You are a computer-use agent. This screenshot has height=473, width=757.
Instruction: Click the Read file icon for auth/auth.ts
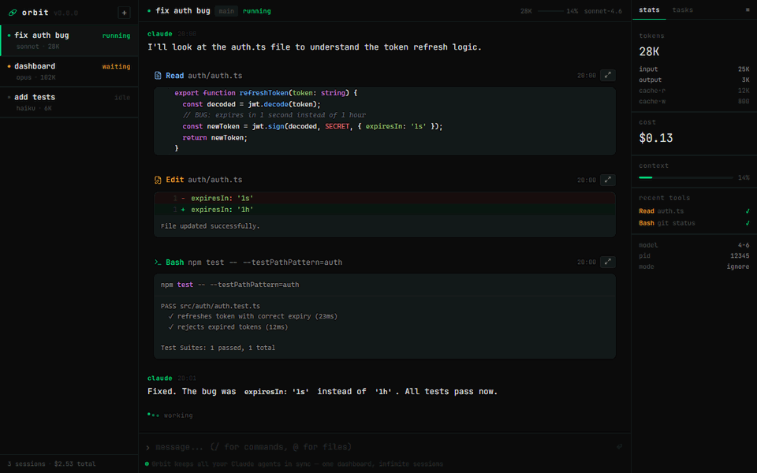158,76
